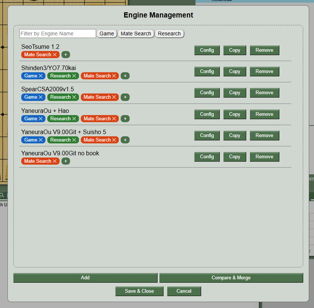
Task: Toggle the Research filter button
Action: click(x=169, y=34)
